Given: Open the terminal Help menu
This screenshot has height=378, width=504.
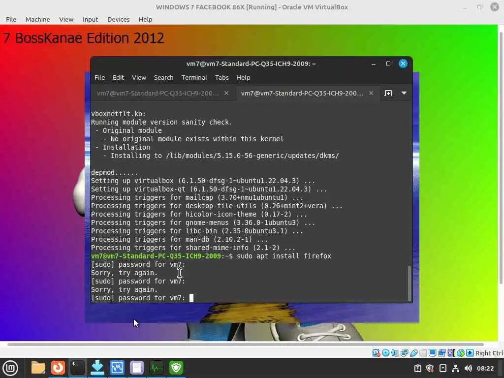Looking at the screenshot, I should (x=243, y=77).
